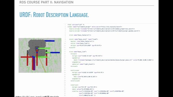Screen dimensions: 173x97
Task: Click the xml version="1.0" code line
Action: click(x=76, y=25)
